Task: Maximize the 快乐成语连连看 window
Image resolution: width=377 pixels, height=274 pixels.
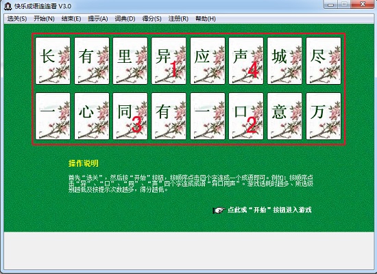Action: 344,4
